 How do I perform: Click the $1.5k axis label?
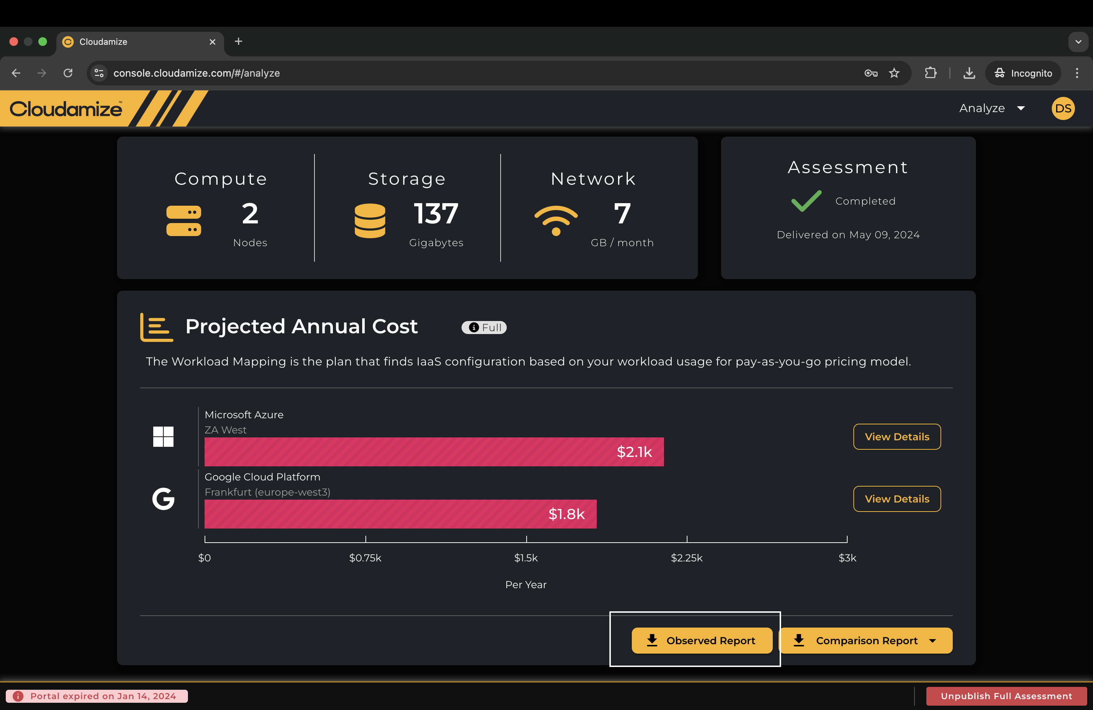[526, 558]
